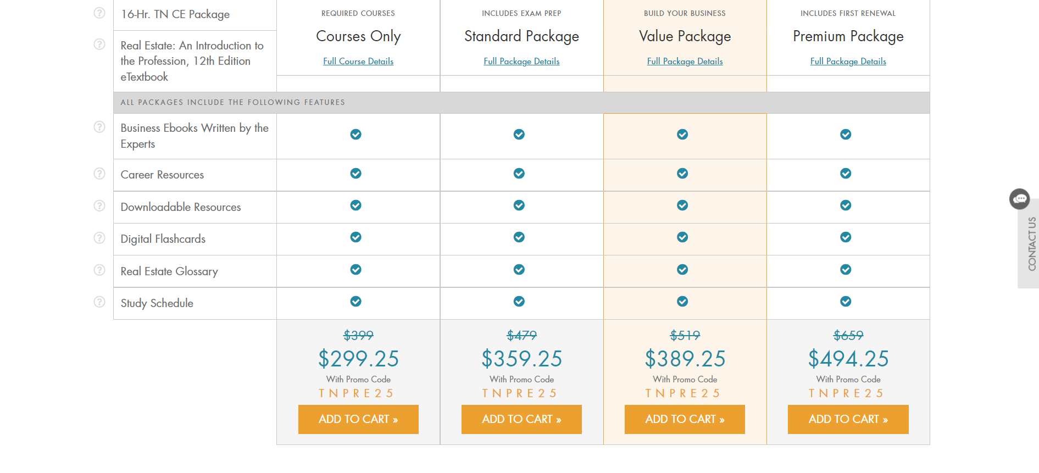Click Study Schedule checkmark under Premium Package
The width and height of the screenshot is (1039, 473).
846,301
